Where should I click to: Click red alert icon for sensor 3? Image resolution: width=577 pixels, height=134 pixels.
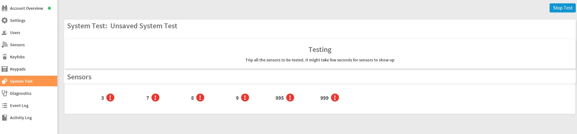pyautogui.click(x=110, y=98)
